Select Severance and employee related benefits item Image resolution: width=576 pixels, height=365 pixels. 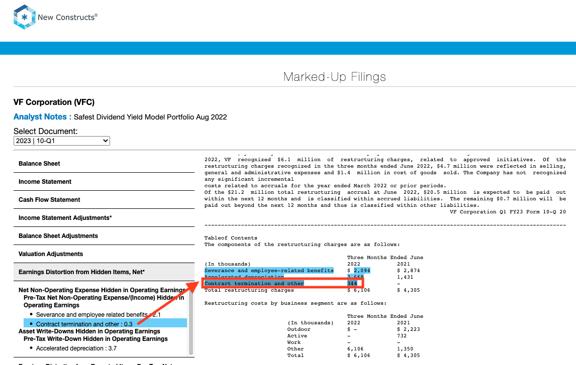[98, 315]
